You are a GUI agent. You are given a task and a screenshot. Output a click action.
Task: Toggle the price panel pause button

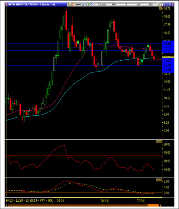(160, 8)
